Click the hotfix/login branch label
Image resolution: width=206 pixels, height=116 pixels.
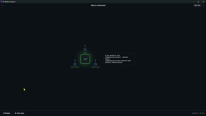click(x=75, y=67)
